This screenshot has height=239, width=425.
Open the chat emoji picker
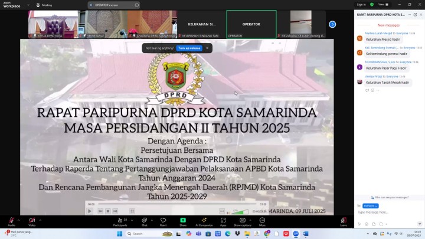[x=367, y=224]
